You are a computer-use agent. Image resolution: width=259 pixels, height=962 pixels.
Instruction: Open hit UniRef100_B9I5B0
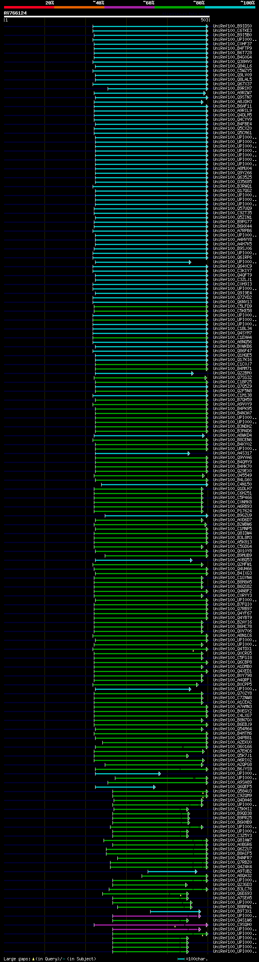click(232, 35)
